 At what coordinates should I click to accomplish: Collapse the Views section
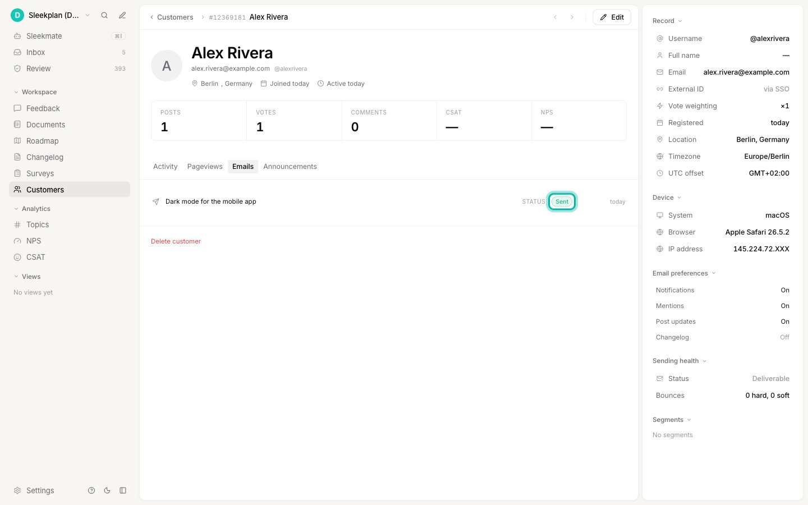point(27,277)
